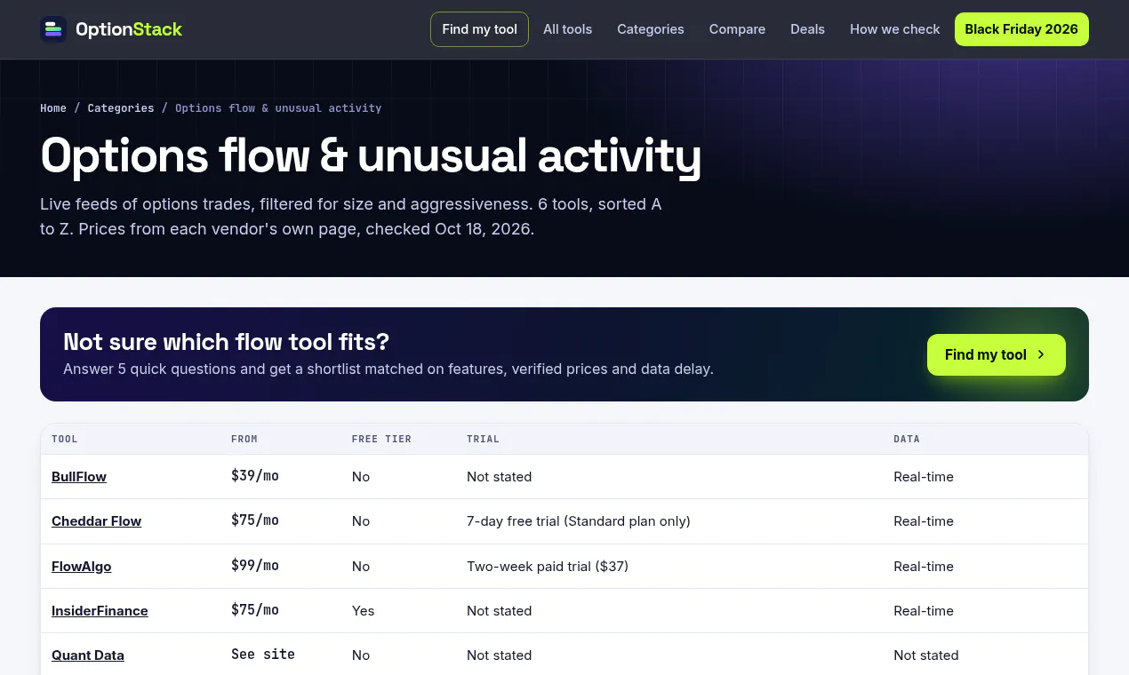Click FlowAlgo's $99/mo price
Image resolution: width=1129 pixels, height=675 pixels.
pos(255,566)
